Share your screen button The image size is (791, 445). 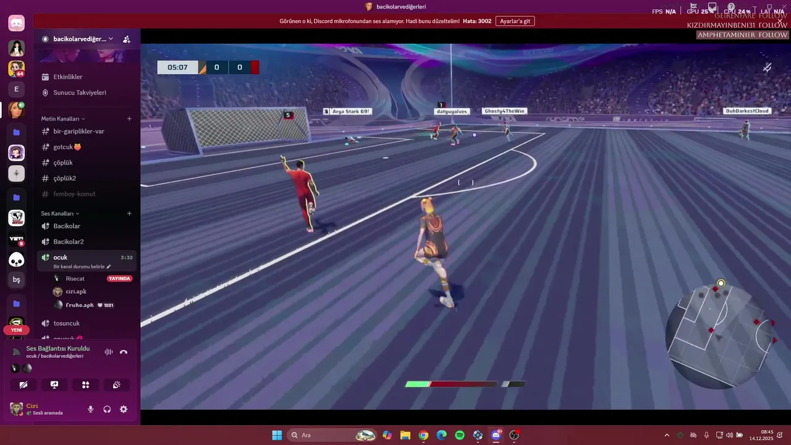pos(54,385)
